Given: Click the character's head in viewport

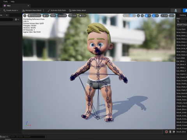Looking at the screenshot, I should [99, 39].
